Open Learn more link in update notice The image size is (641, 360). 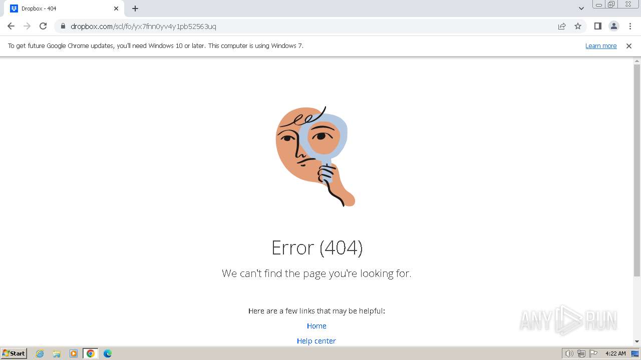[x=601, y=45]
